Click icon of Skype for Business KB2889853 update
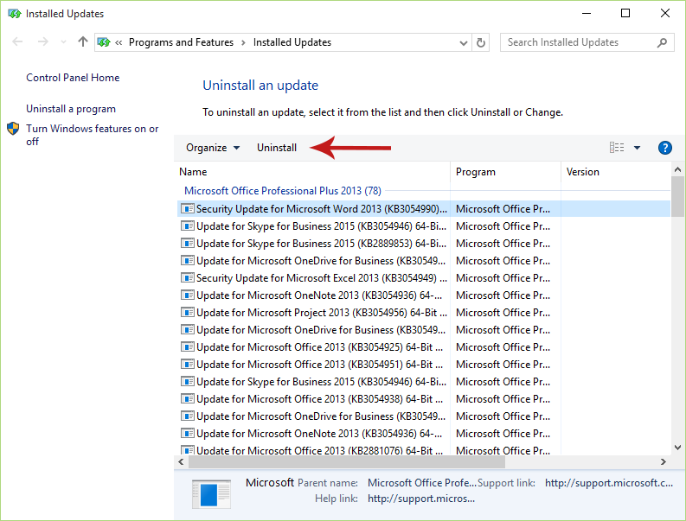 pos(187,244)
